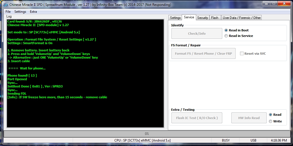Click '1. Remove battery. Insert battery back' line
This screenshot has height=146, width=293.
click(x=38, y=50)
